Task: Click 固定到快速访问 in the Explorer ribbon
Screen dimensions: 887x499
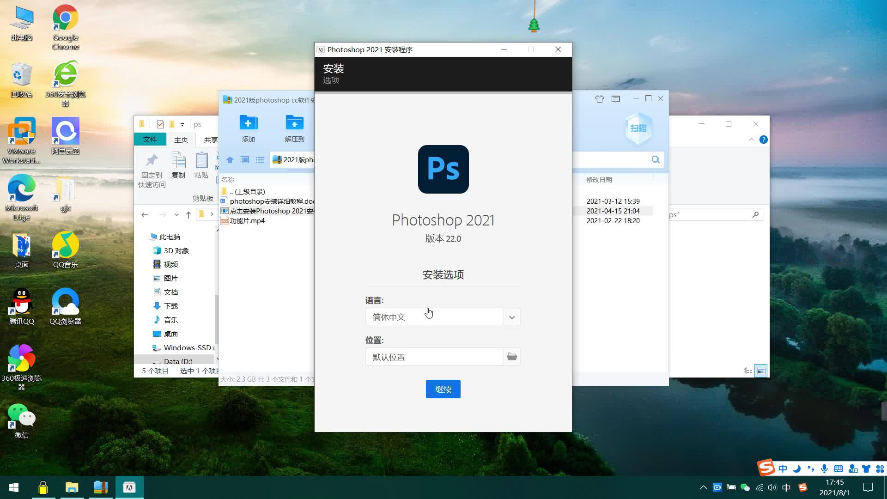Action: point(152,170)
